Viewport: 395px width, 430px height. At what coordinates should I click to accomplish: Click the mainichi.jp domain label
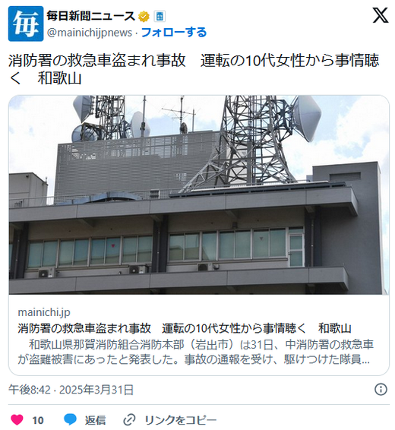[x=44, y=312]
